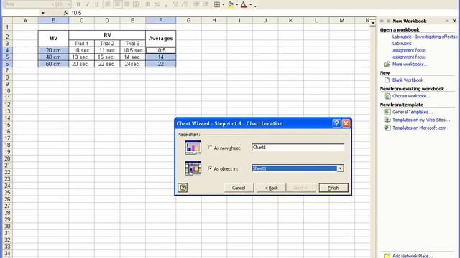Click the Office Assistant help icon in wizard
The height and width of the screenshot is (258, 460).
[x=183, y=188]
